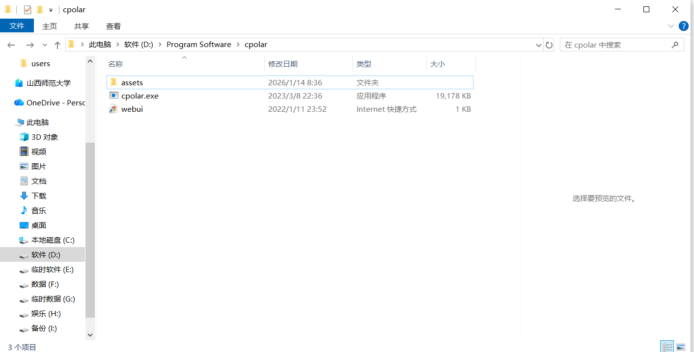Image resolution: width=694 pixels, height=352 pixels.
Task: Click the 音乐 music note icon
Action: pos(24,210)
